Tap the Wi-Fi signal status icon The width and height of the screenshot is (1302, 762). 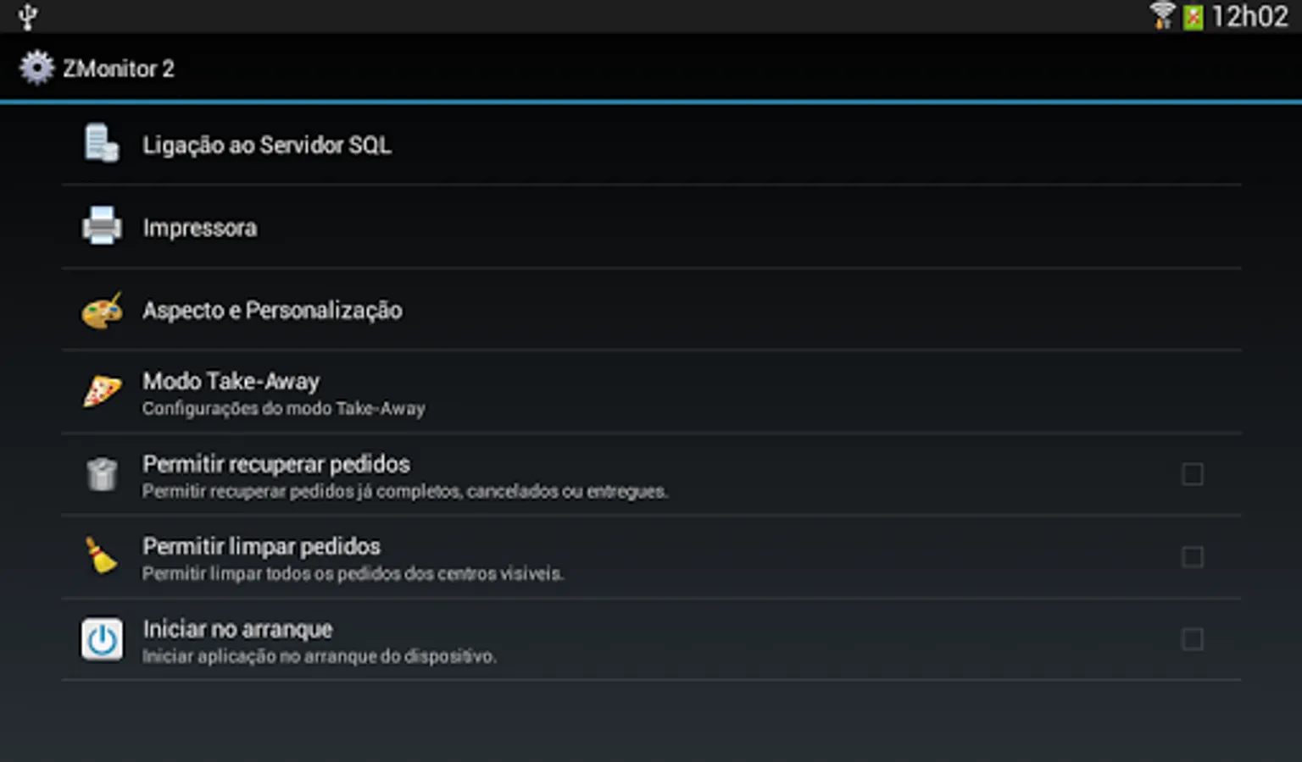click(x=1162, y=15)
